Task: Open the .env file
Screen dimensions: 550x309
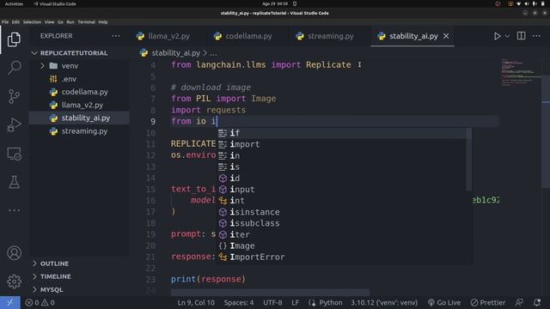Action: [x=79, y=79]
